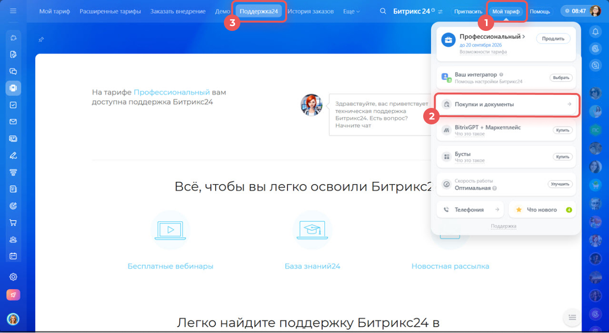
Task: Expand the Еще dropdown in top menu
Action: (351, 11)
